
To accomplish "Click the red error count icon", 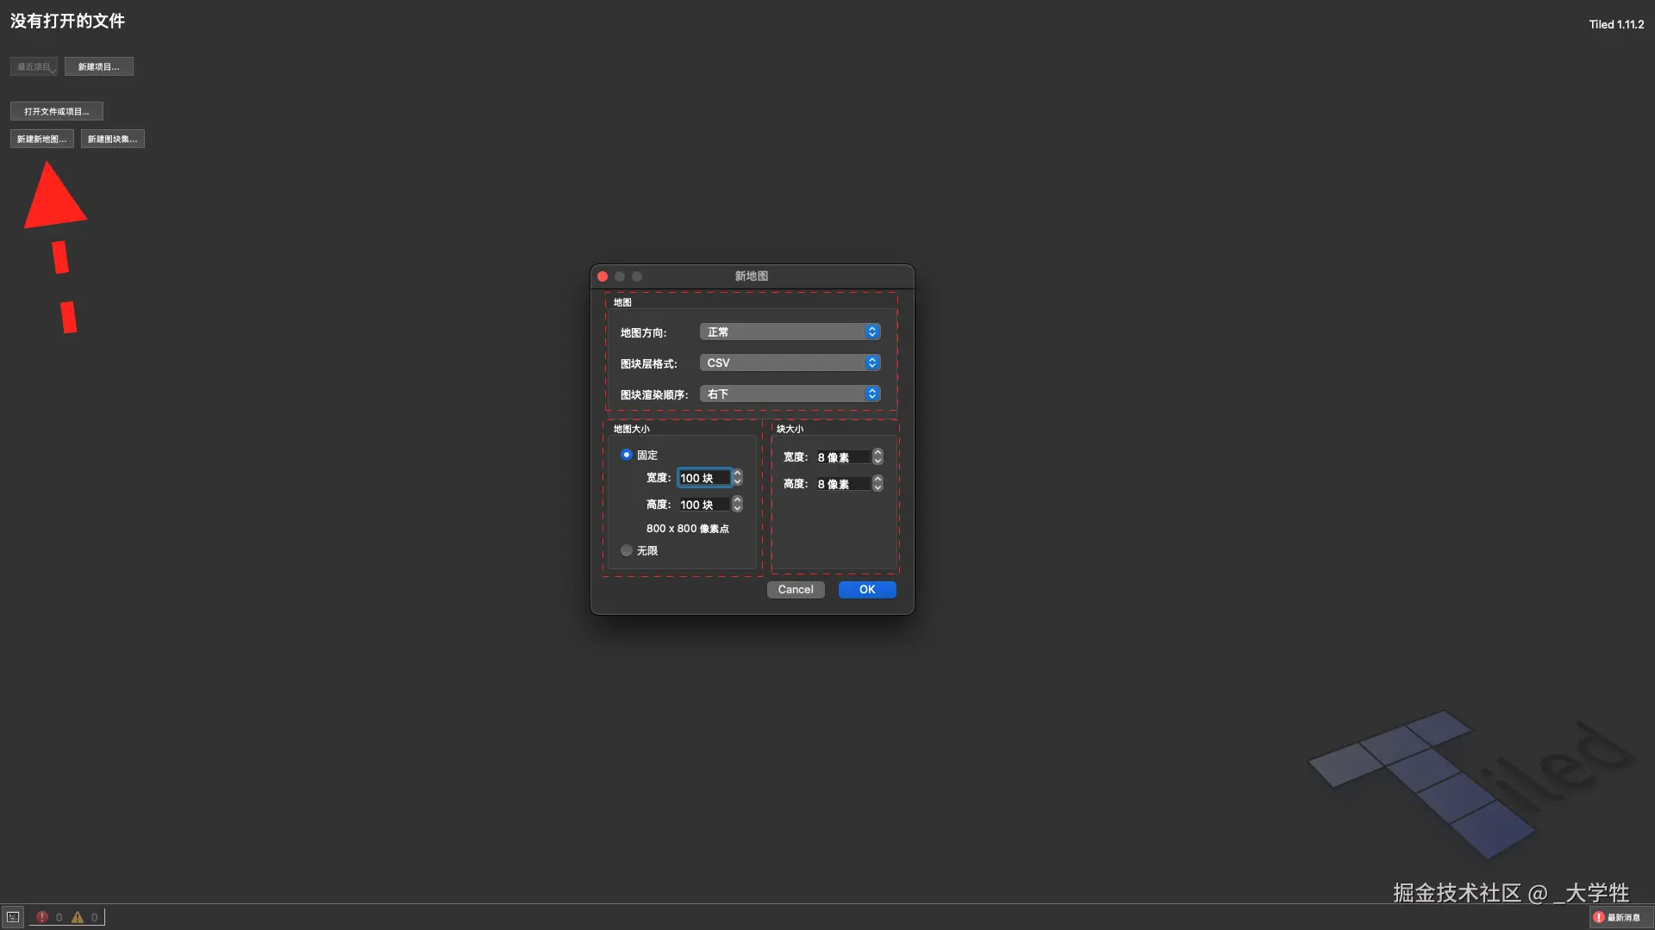I will point(42,917).
